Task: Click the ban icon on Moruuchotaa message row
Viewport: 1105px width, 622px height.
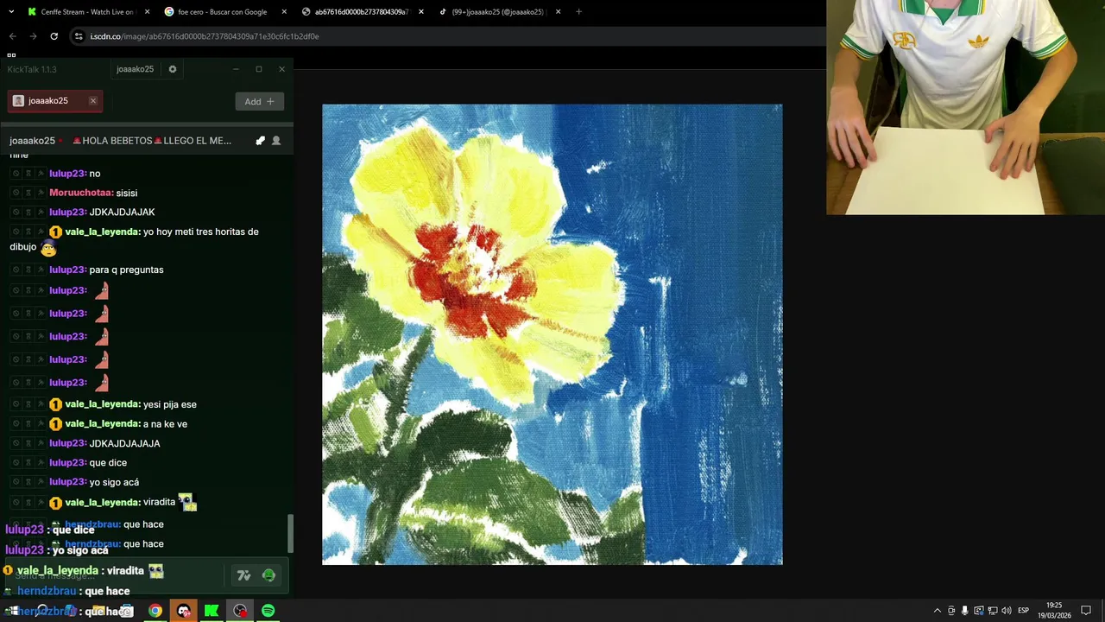Action: pyautogui.click(x=16, y=193)
